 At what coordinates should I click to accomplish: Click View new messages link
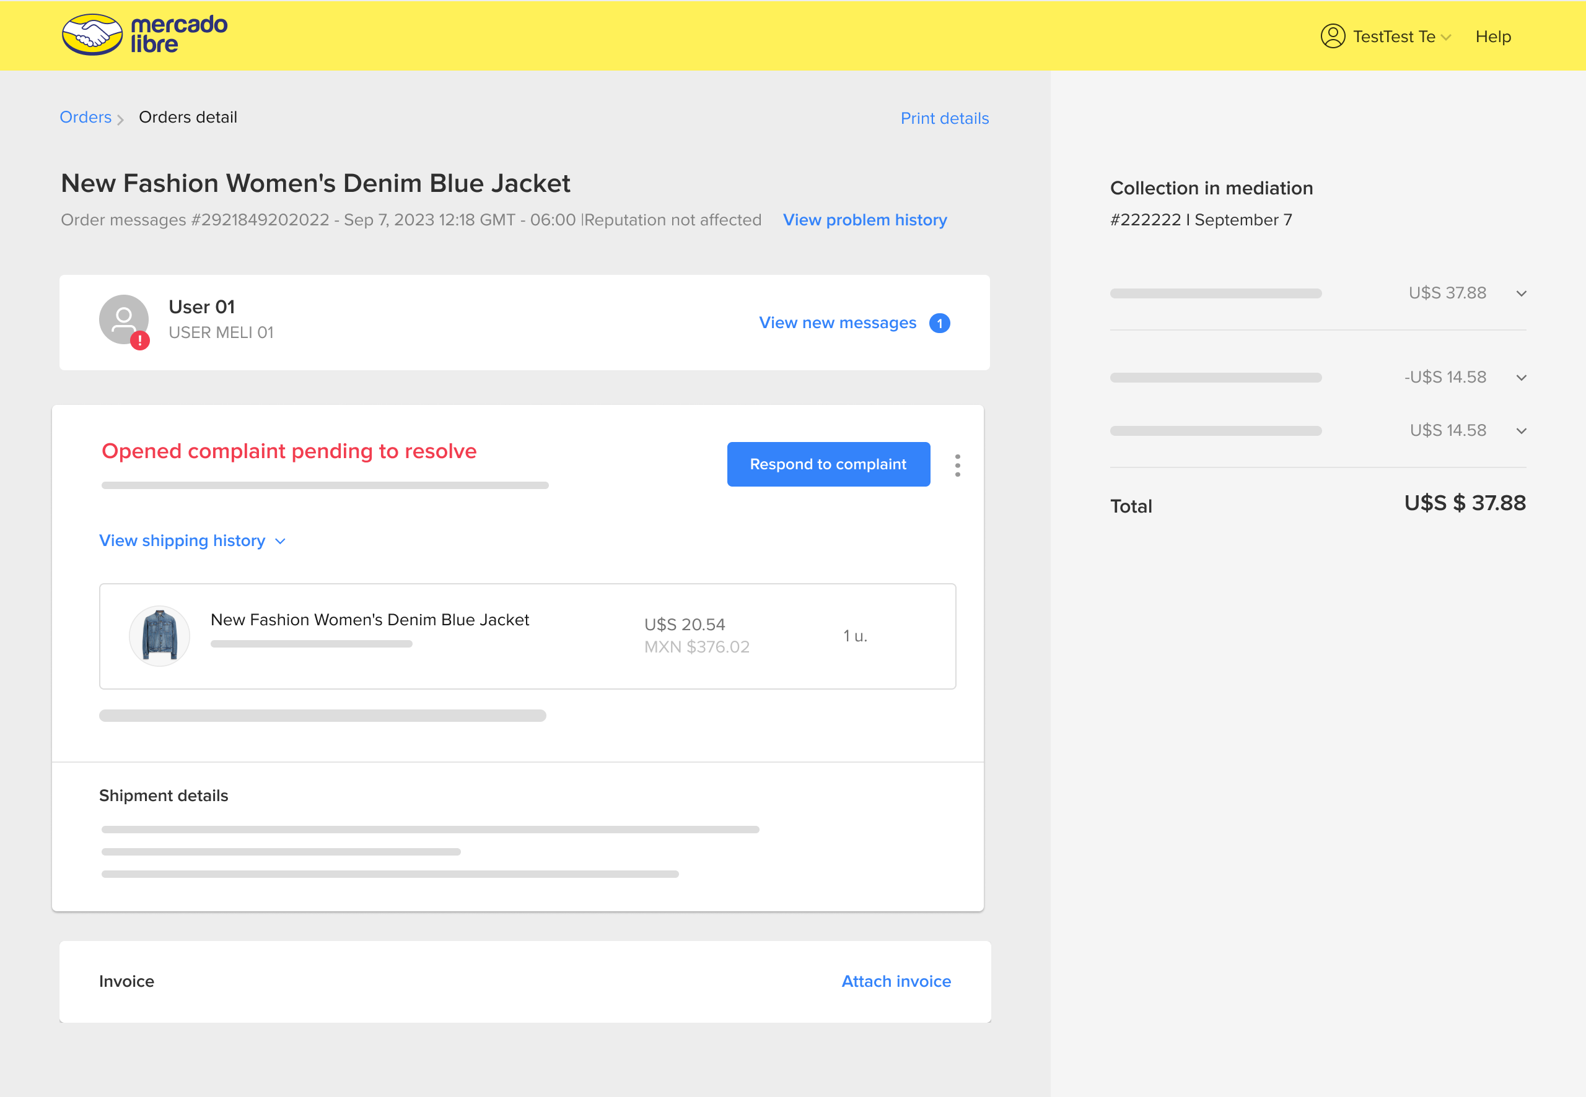[x=837, y=323]
